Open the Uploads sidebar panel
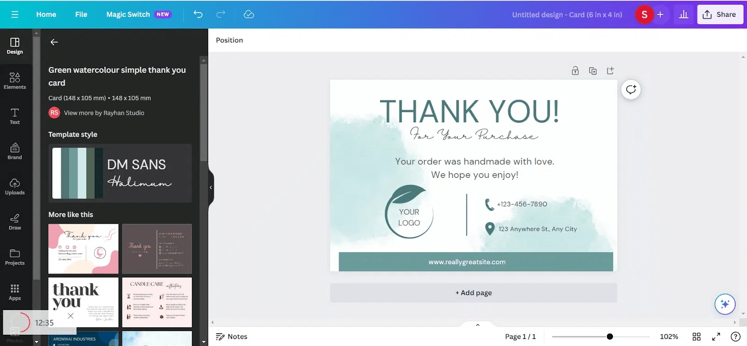 coord(15,186)
